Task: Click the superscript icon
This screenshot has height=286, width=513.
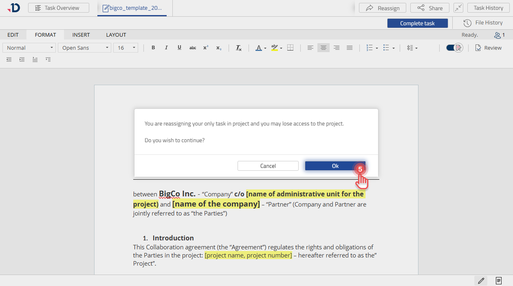Action: (x=206, y=48)
